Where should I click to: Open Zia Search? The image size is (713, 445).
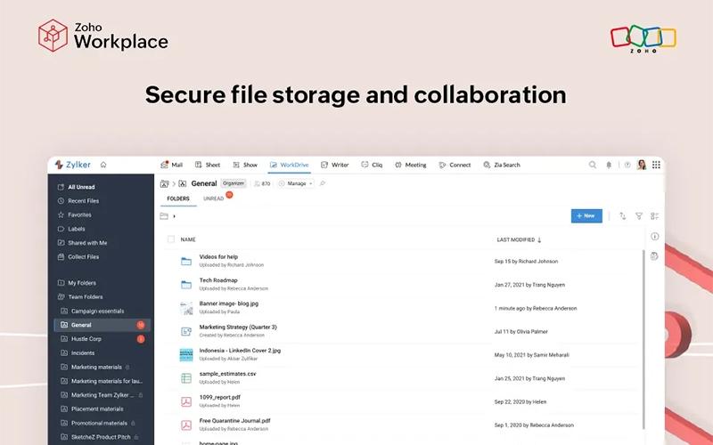coord(502,165)
